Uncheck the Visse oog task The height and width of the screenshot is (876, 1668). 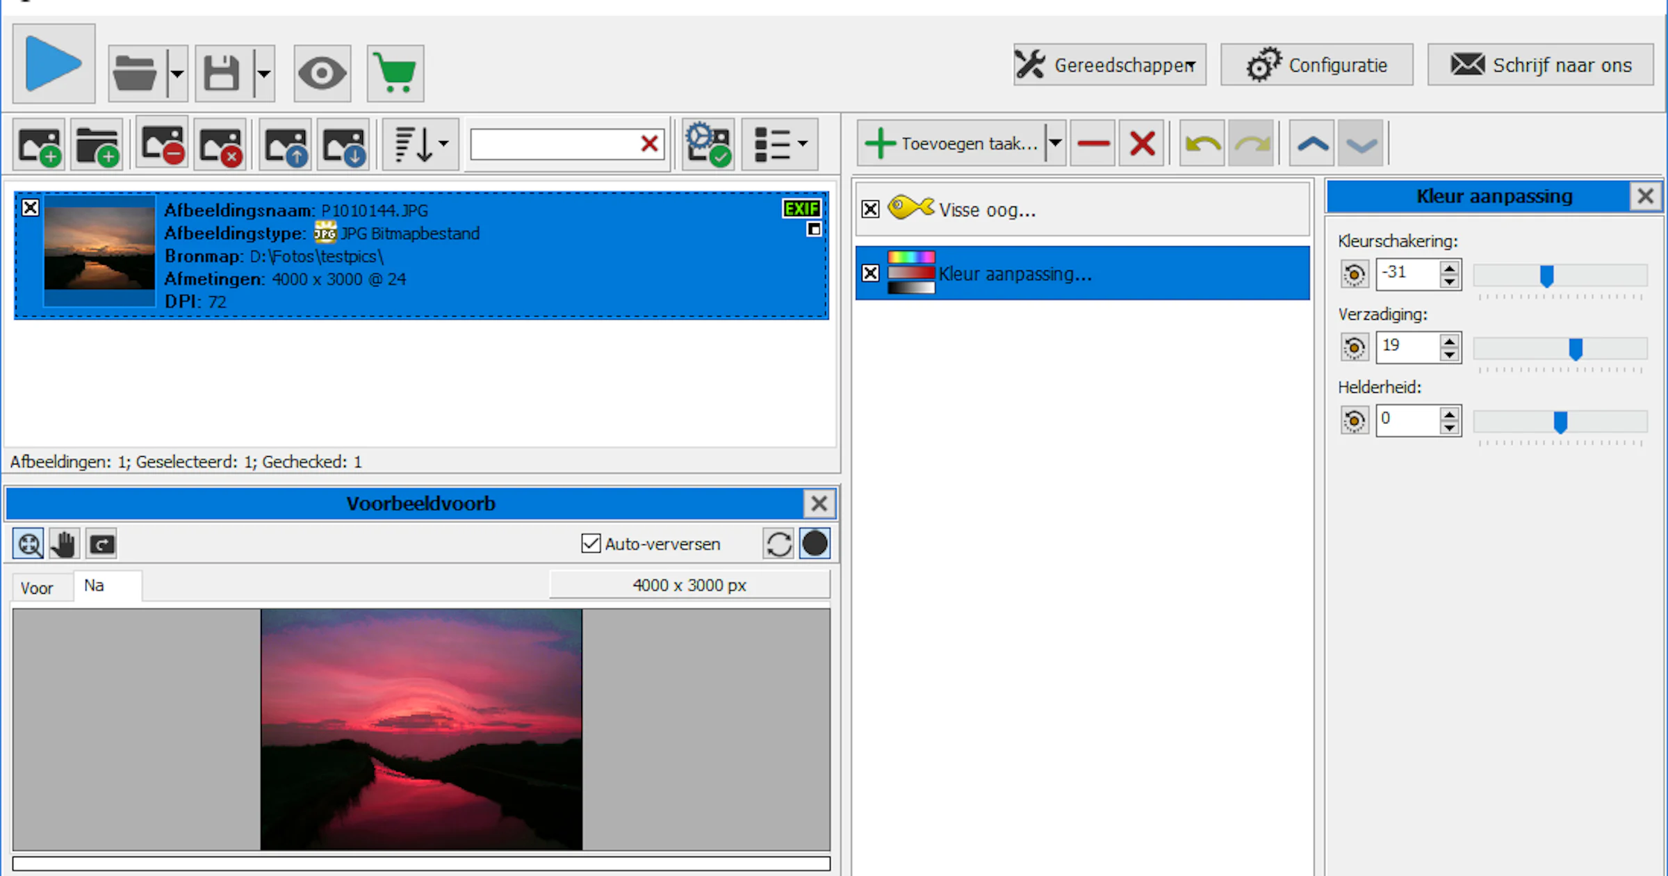click(870, 209)
